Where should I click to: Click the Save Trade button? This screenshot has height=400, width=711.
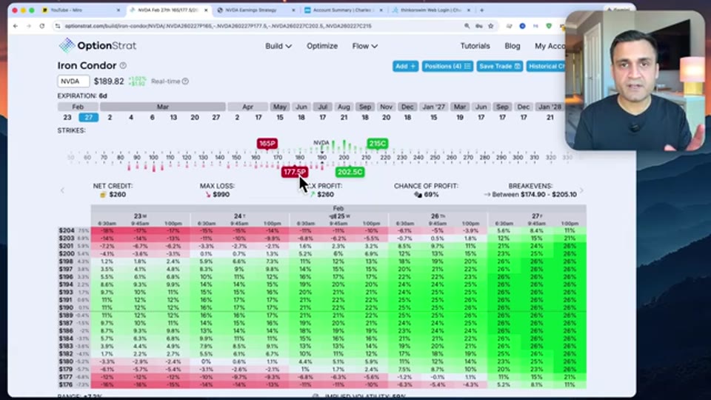click(498, 66)
